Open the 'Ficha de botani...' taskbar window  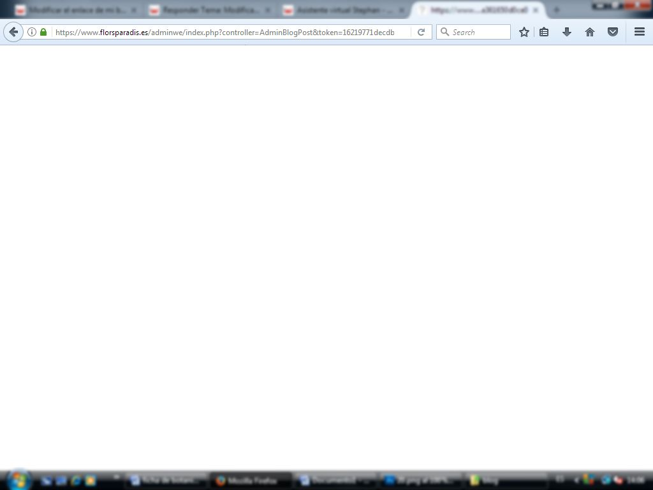(166, 481)
